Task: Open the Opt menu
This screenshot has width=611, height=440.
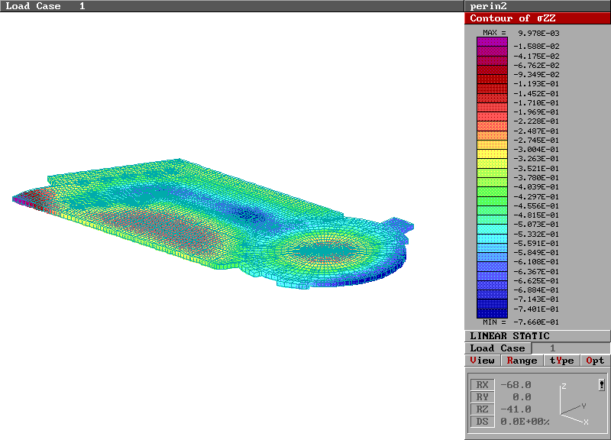Action: [x=595, y=360]
